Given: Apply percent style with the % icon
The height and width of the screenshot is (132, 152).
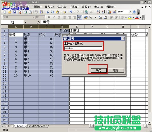Looking at the screenshot, I should tap(91, 18).
